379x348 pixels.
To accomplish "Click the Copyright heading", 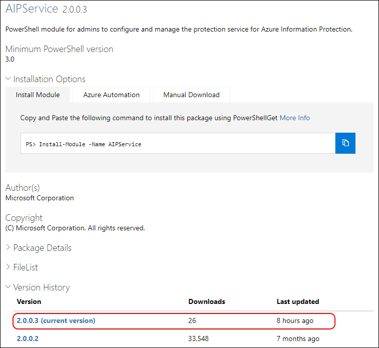I will click(x=24, y=218).
